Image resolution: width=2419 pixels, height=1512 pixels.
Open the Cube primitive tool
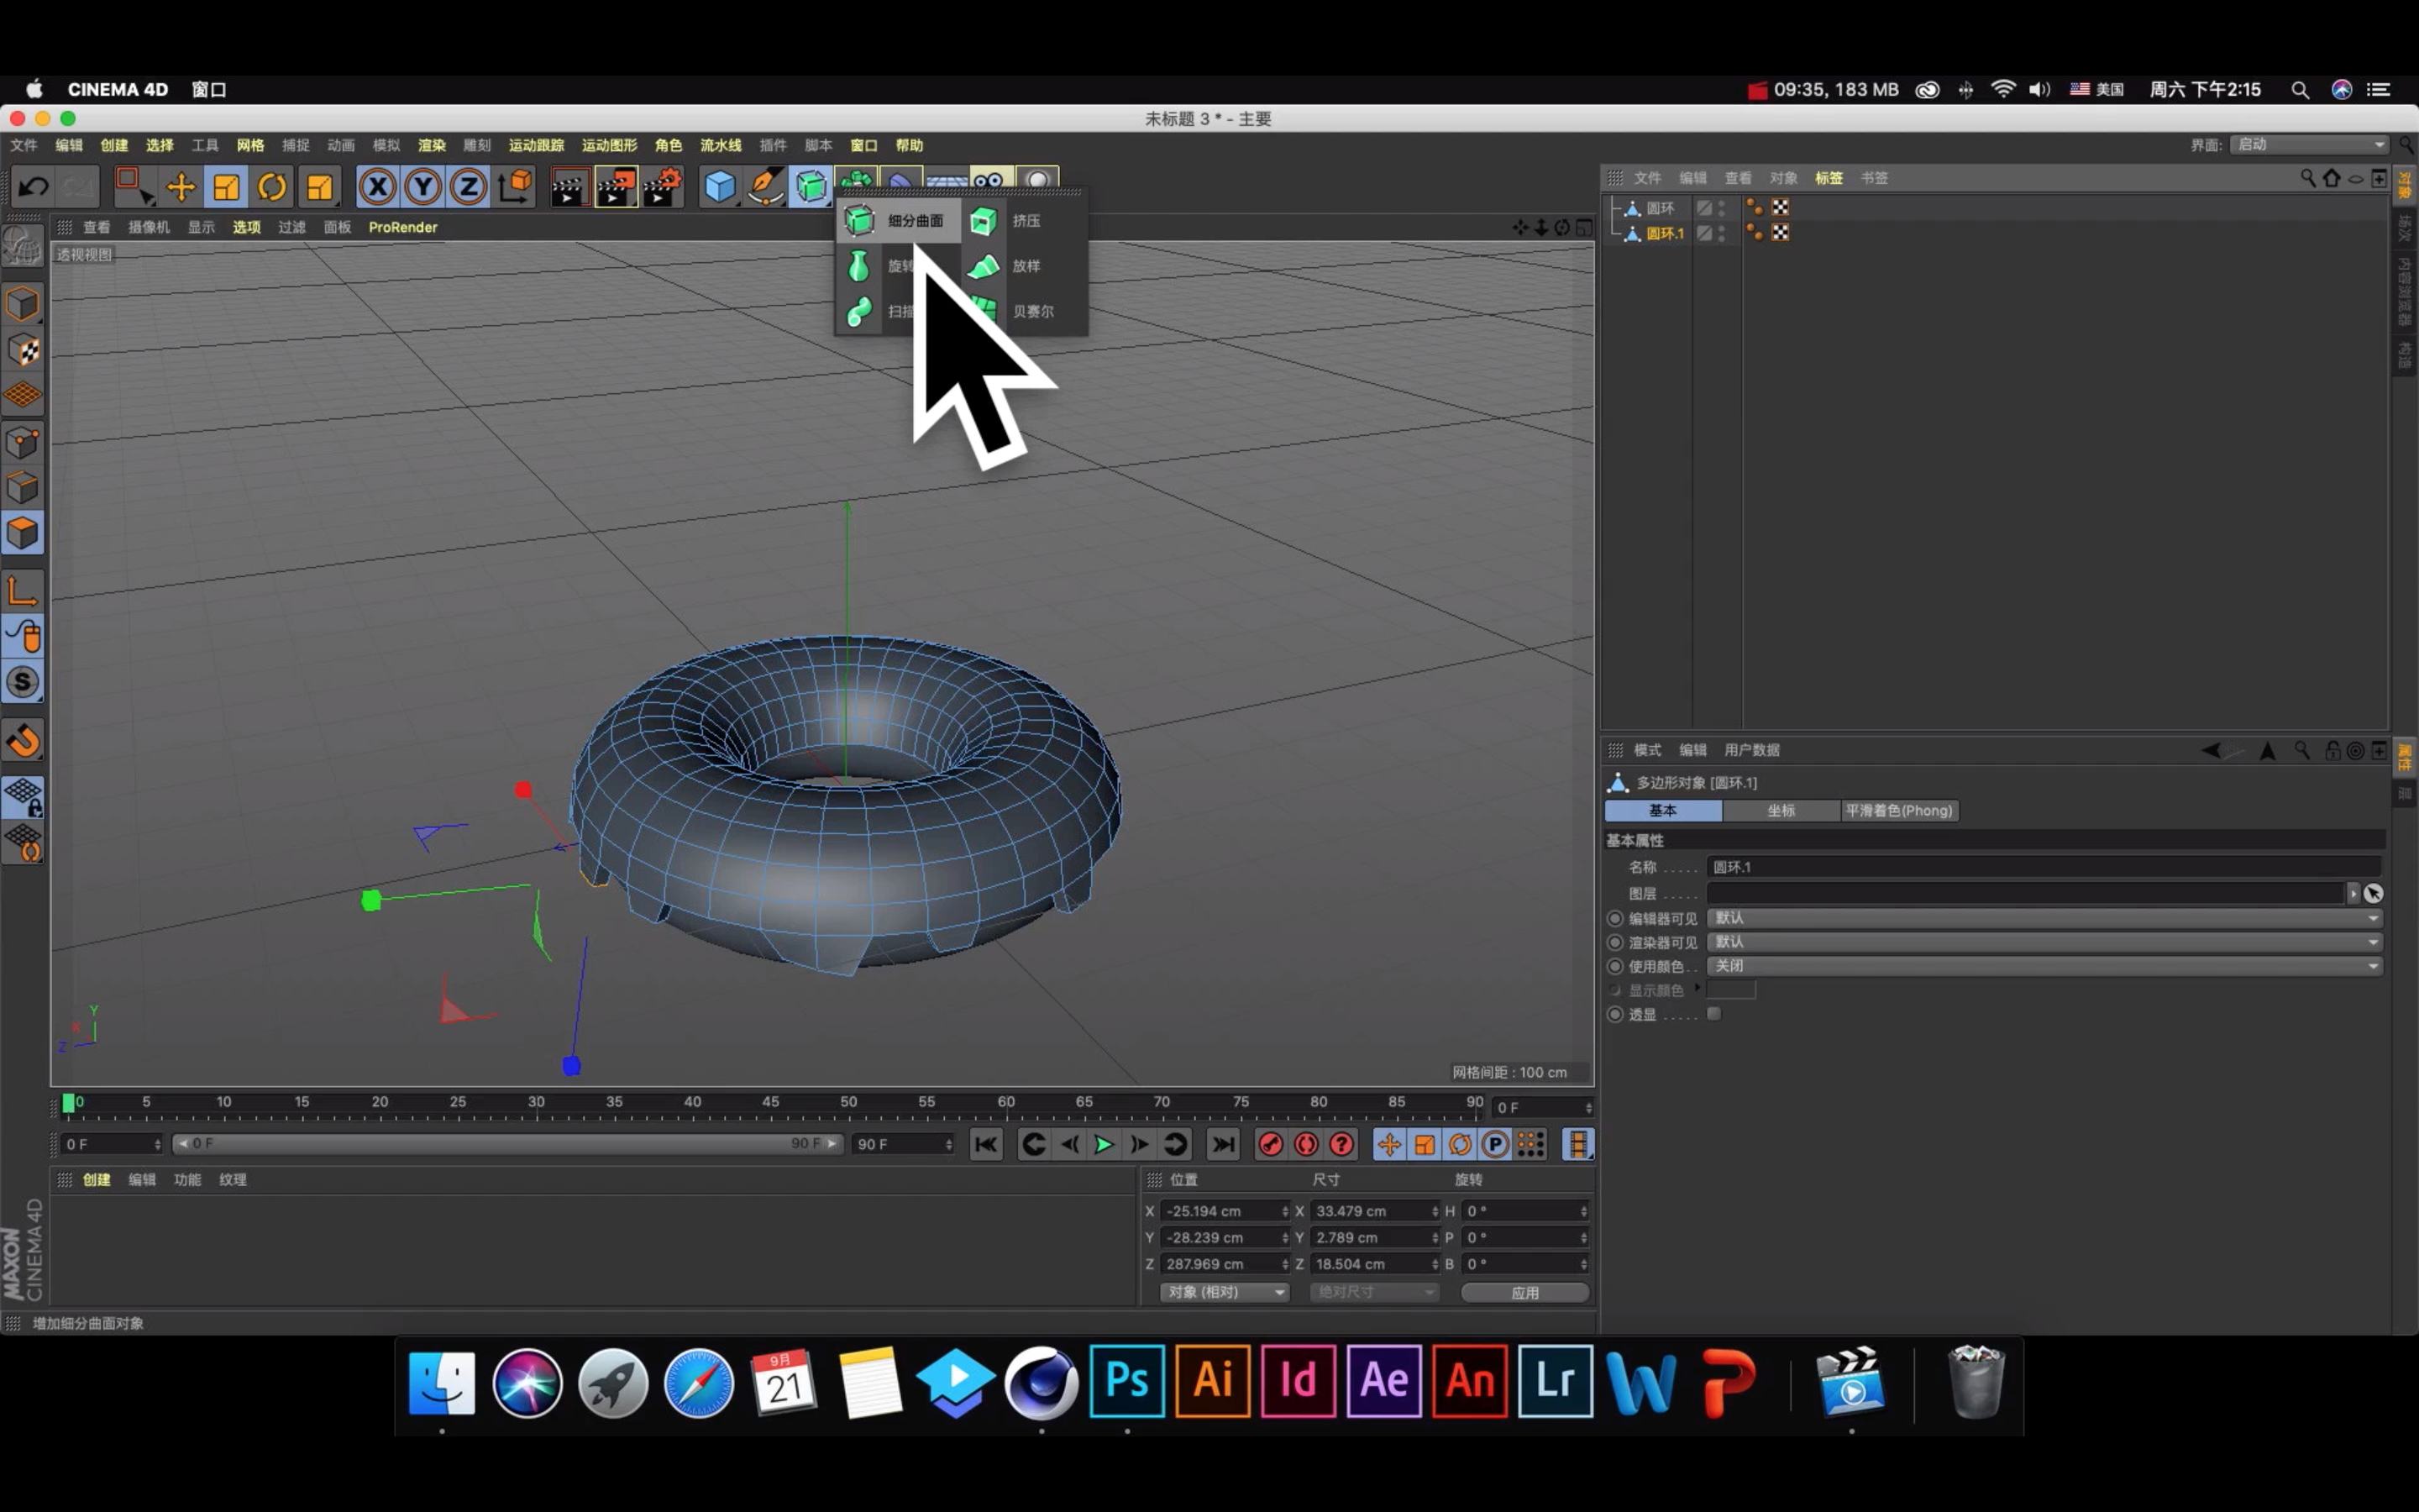tap(719, 187)
